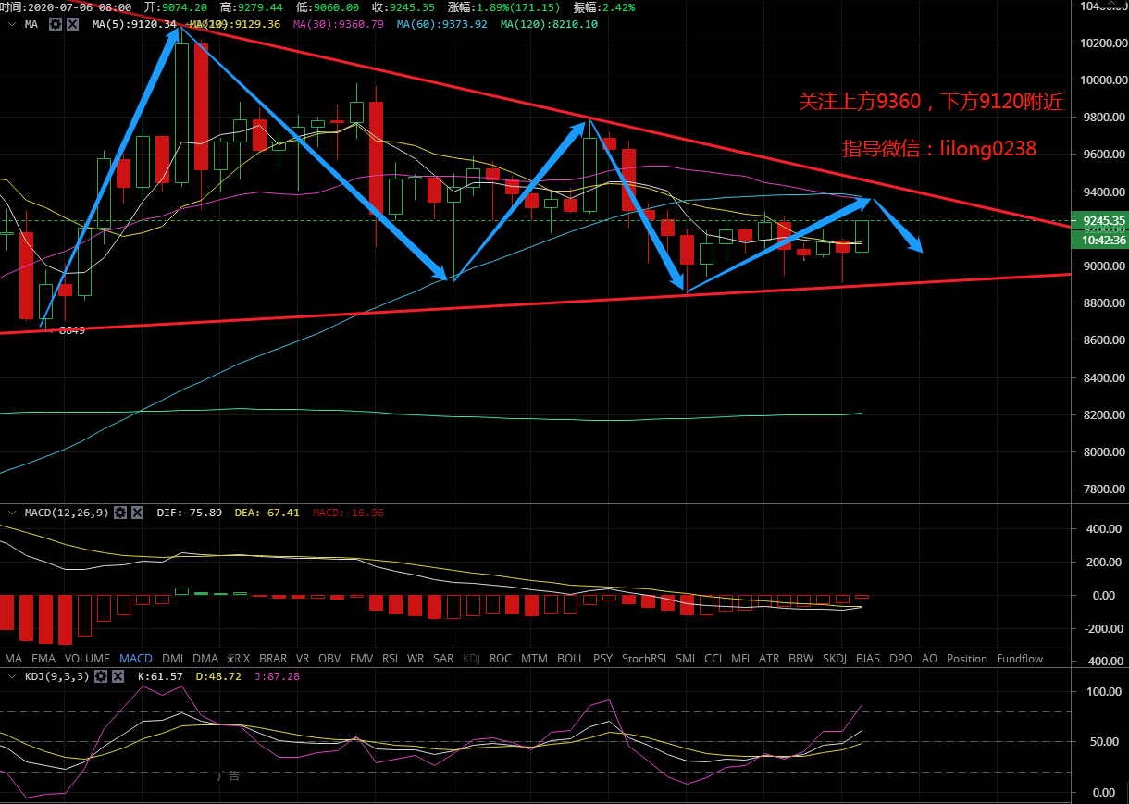Open MA indicator settings gear
This screenshot has width=1129, height=804.
coord(56,24)
